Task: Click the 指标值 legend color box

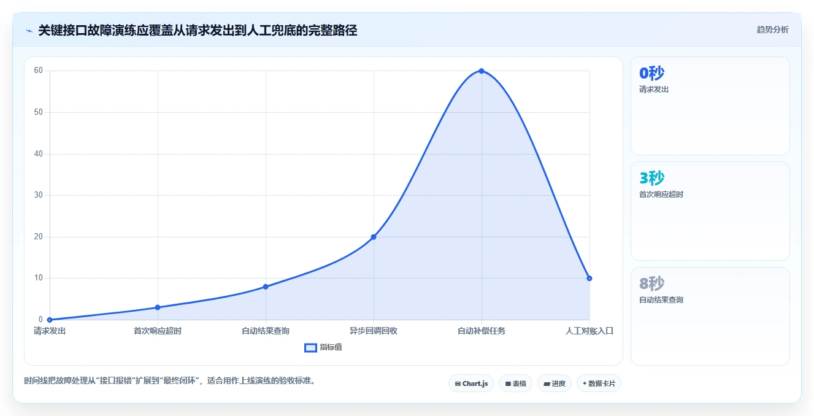Action: (311, 348)
